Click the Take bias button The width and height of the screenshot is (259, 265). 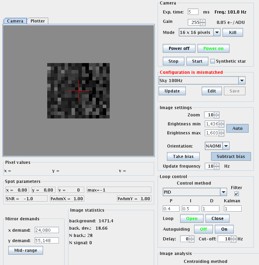point(184,156)
